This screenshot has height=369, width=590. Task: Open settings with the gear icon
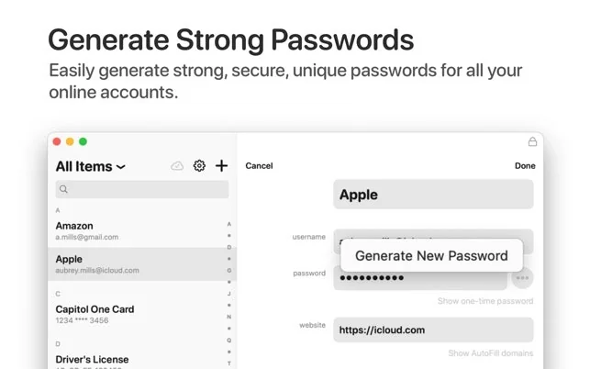(199, 166)
